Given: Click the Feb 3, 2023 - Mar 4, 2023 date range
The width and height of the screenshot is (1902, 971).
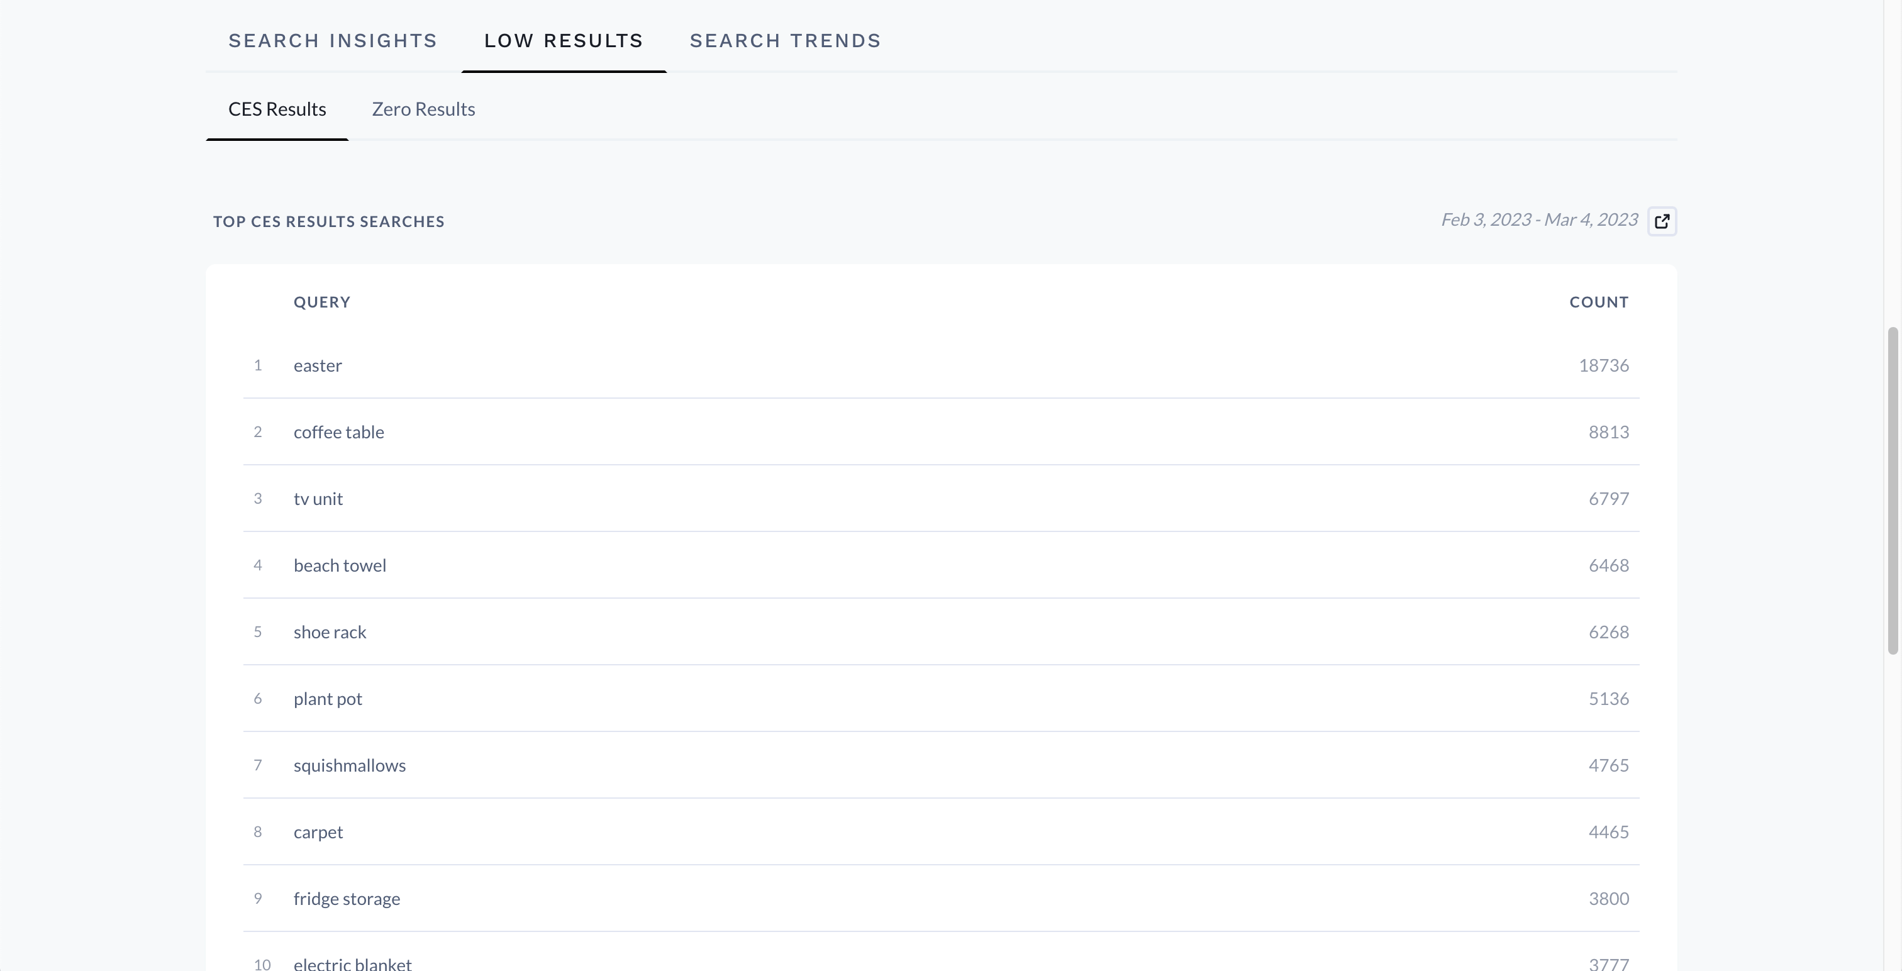Looking at the screenshot, I should click(1538, 220).
